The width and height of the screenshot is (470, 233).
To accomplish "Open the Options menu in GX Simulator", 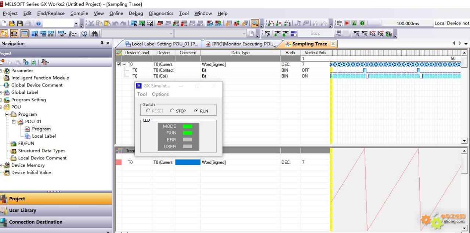I will (x=160, y=94).
